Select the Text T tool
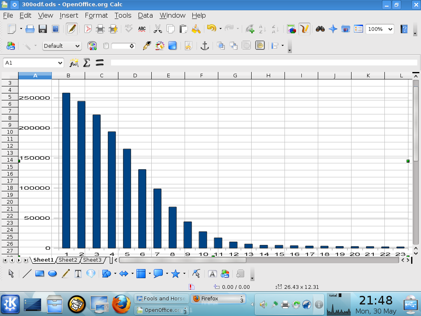The height and width of the screenshot is (316, 421). click(78, 274)
